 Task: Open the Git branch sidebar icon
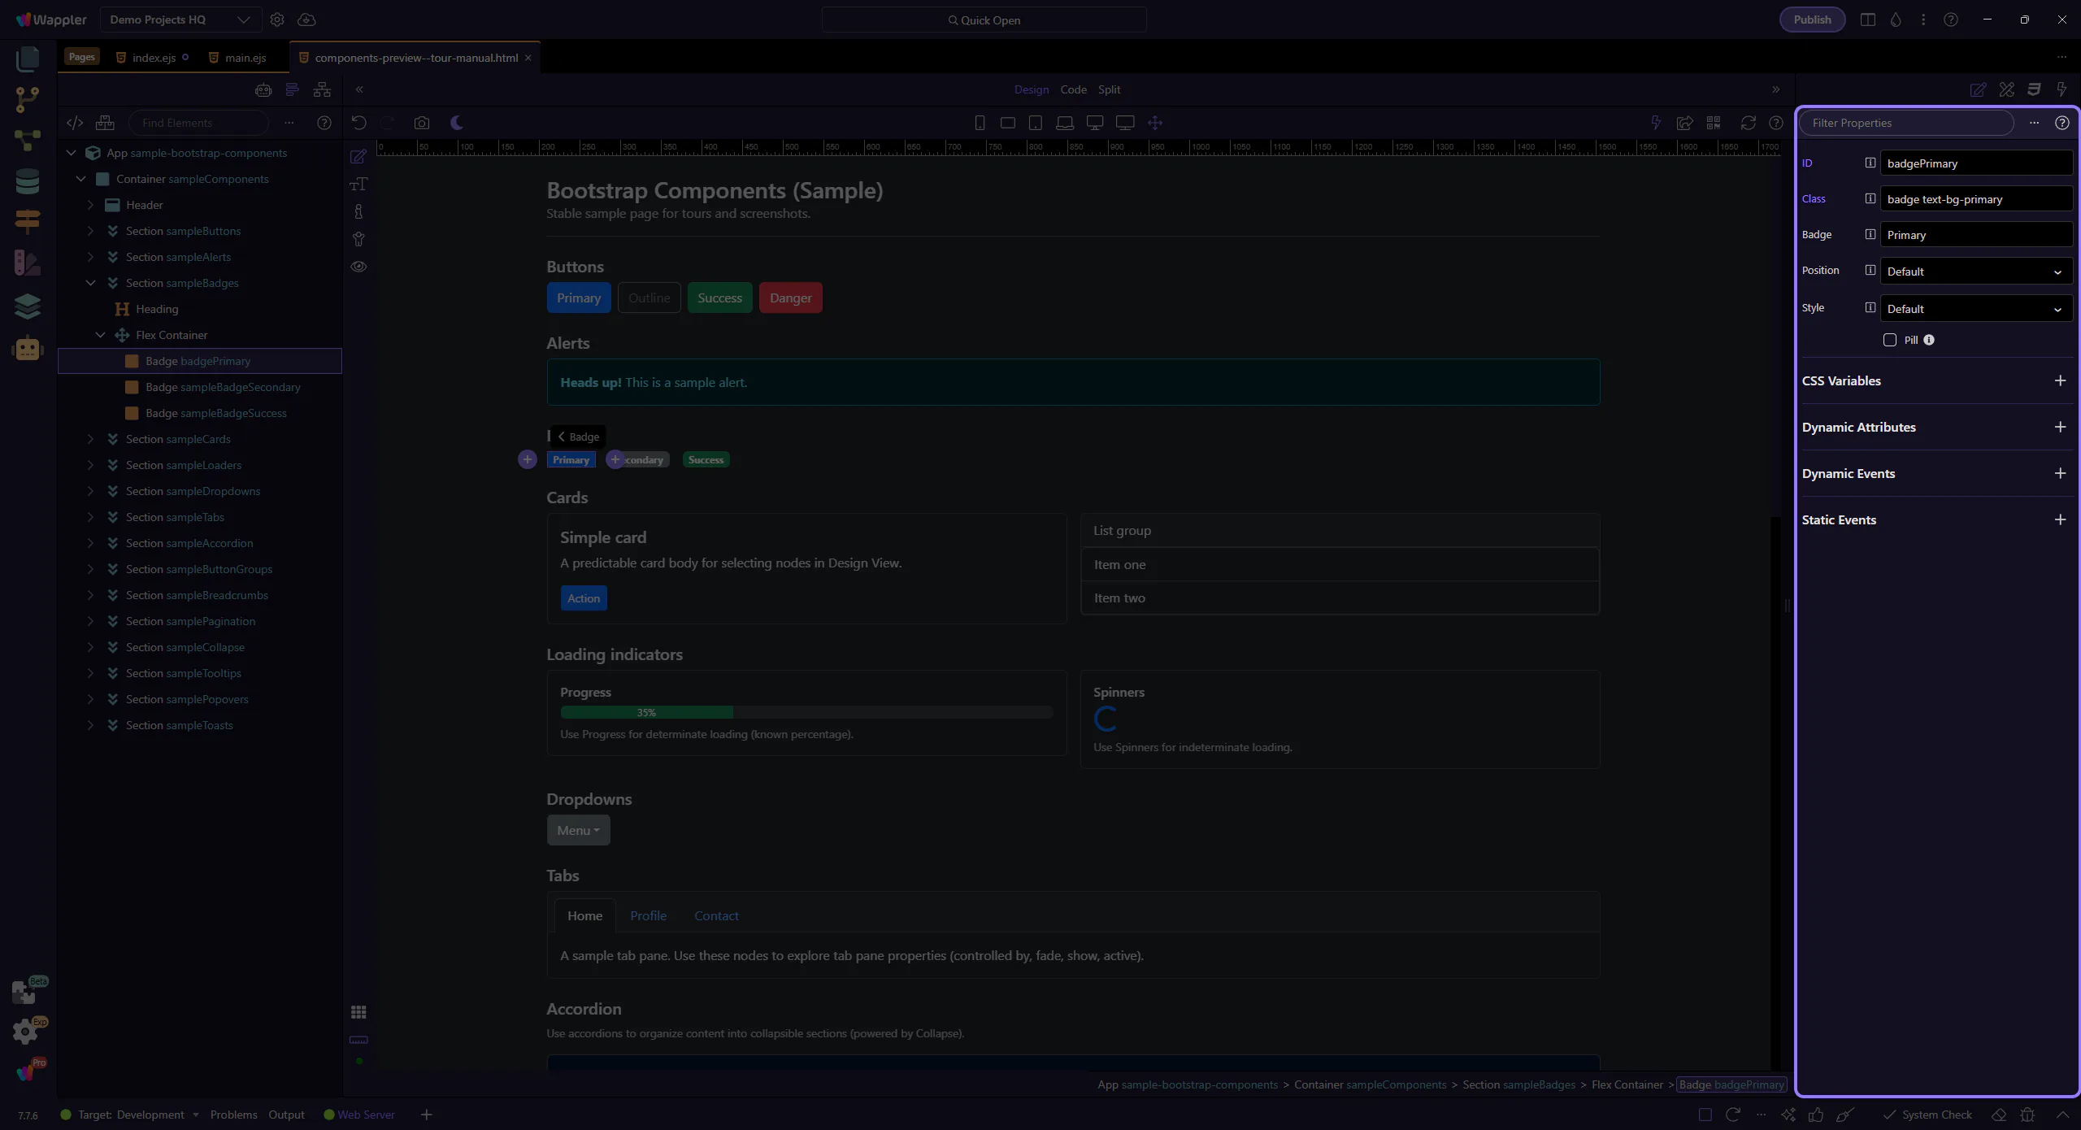[x=28, y=99]
